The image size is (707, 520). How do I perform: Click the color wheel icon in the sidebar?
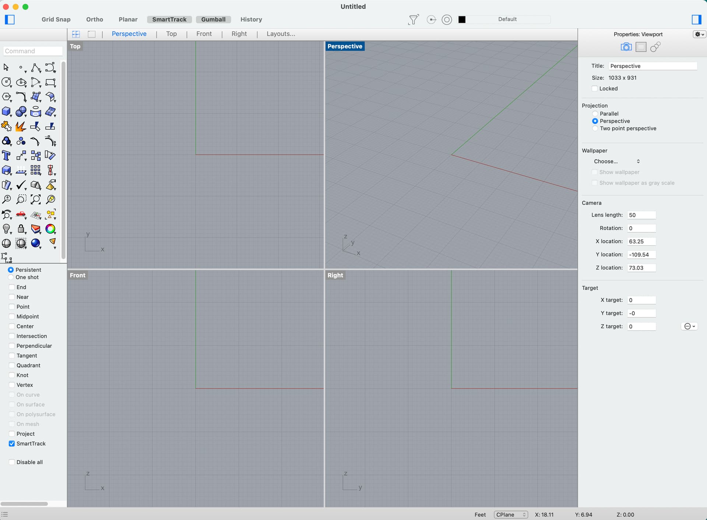coord(50,229)
